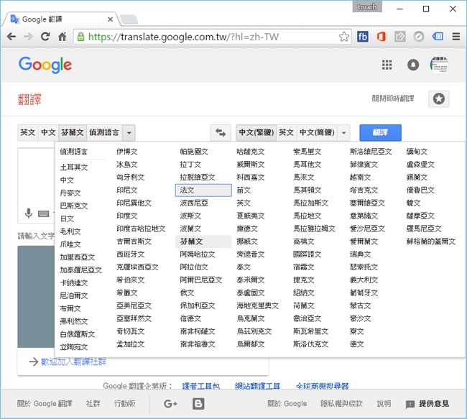Close the Google 翻譯 browser tab
The image size is (467, 419).
click(110, 19)
